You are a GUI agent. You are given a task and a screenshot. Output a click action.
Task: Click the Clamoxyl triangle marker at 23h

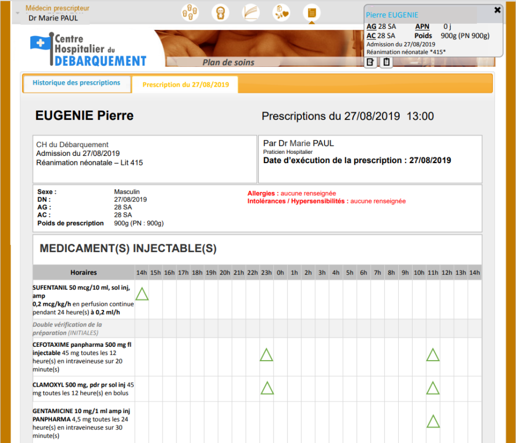tap(267, 388)
